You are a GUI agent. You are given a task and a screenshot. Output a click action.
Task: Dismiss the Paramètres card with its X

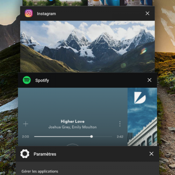click(x=152, y=154)
